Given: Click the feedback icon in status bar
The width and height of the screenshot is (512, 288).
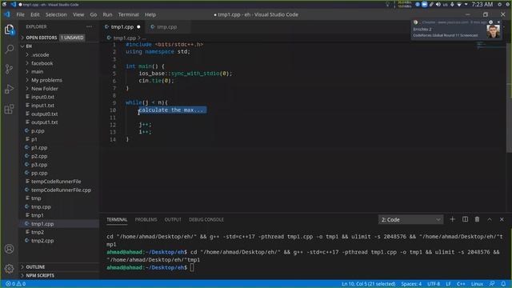Looking at the screenshot, I should pyautogui.click(x=492, y=284).
